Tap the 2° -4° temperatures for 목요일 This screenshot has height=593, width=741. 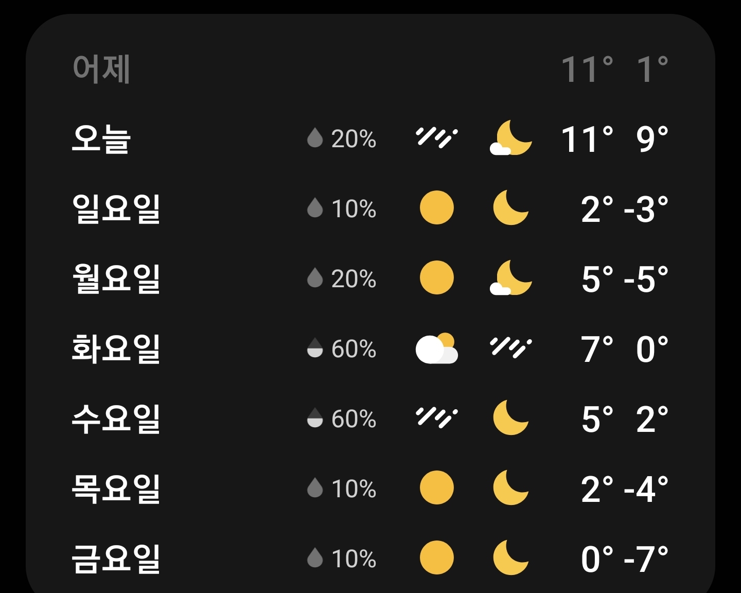click(x=624, y=489)
